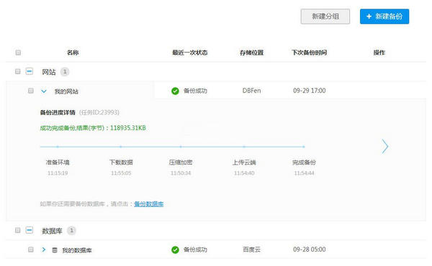This screenshot has width=432, height=266.
Task: Click the 新建备份 button
Action: 384,17
